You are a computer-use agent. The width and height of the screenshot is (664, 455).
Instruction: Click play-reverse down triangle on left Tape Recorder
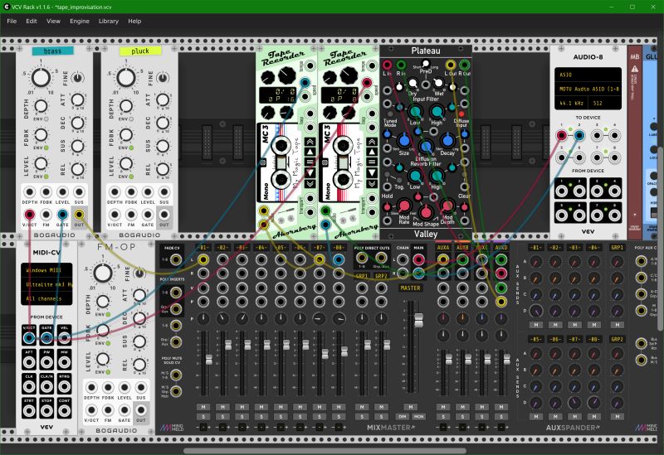[x=310, y=172]
